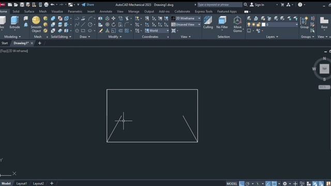Close the Drawing1 file tab

click(32, 43)
